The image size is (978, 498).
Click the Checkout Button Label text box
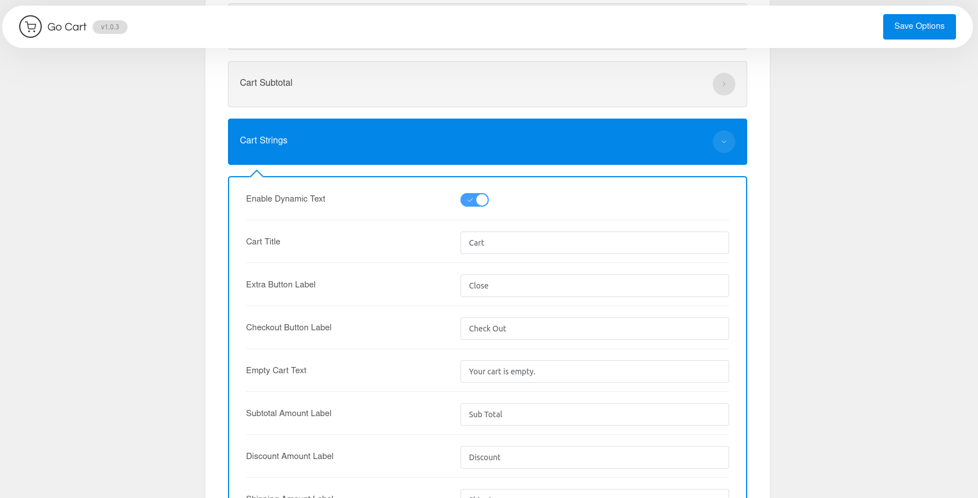pyautogui.click(x=594, y=329)
